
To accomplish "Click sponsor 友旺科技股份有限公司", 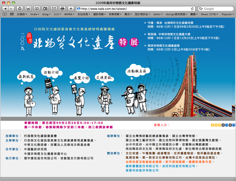I will pyautogui.click(x=179, y=166).
